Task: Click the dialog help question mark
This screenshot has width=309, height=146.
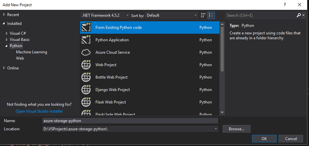Action: (285, 5)
